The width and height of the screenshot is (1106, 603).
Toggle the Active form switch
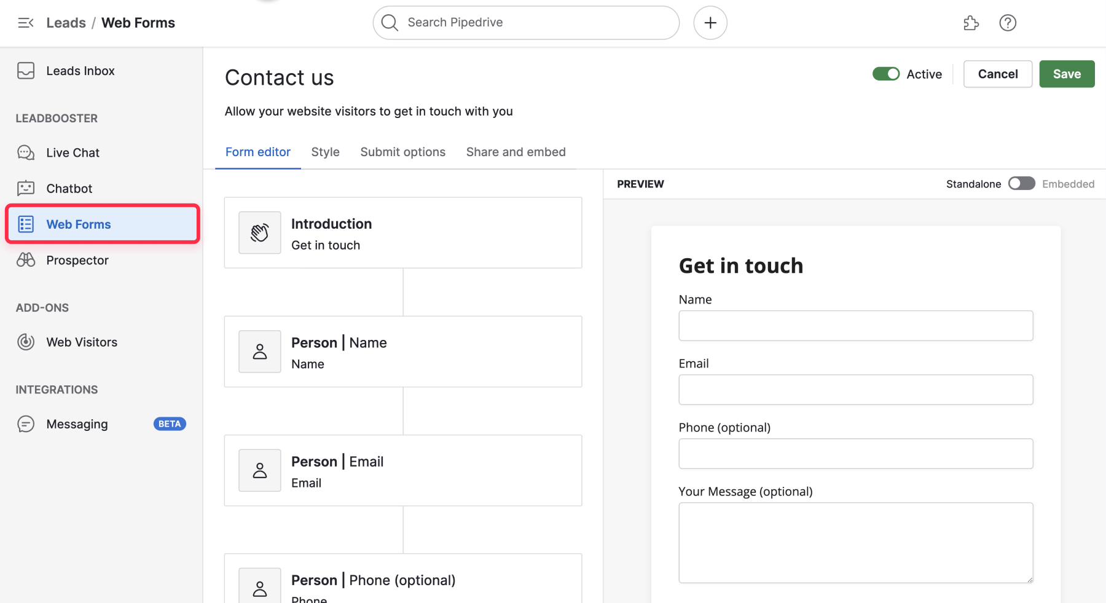point(886,74)
